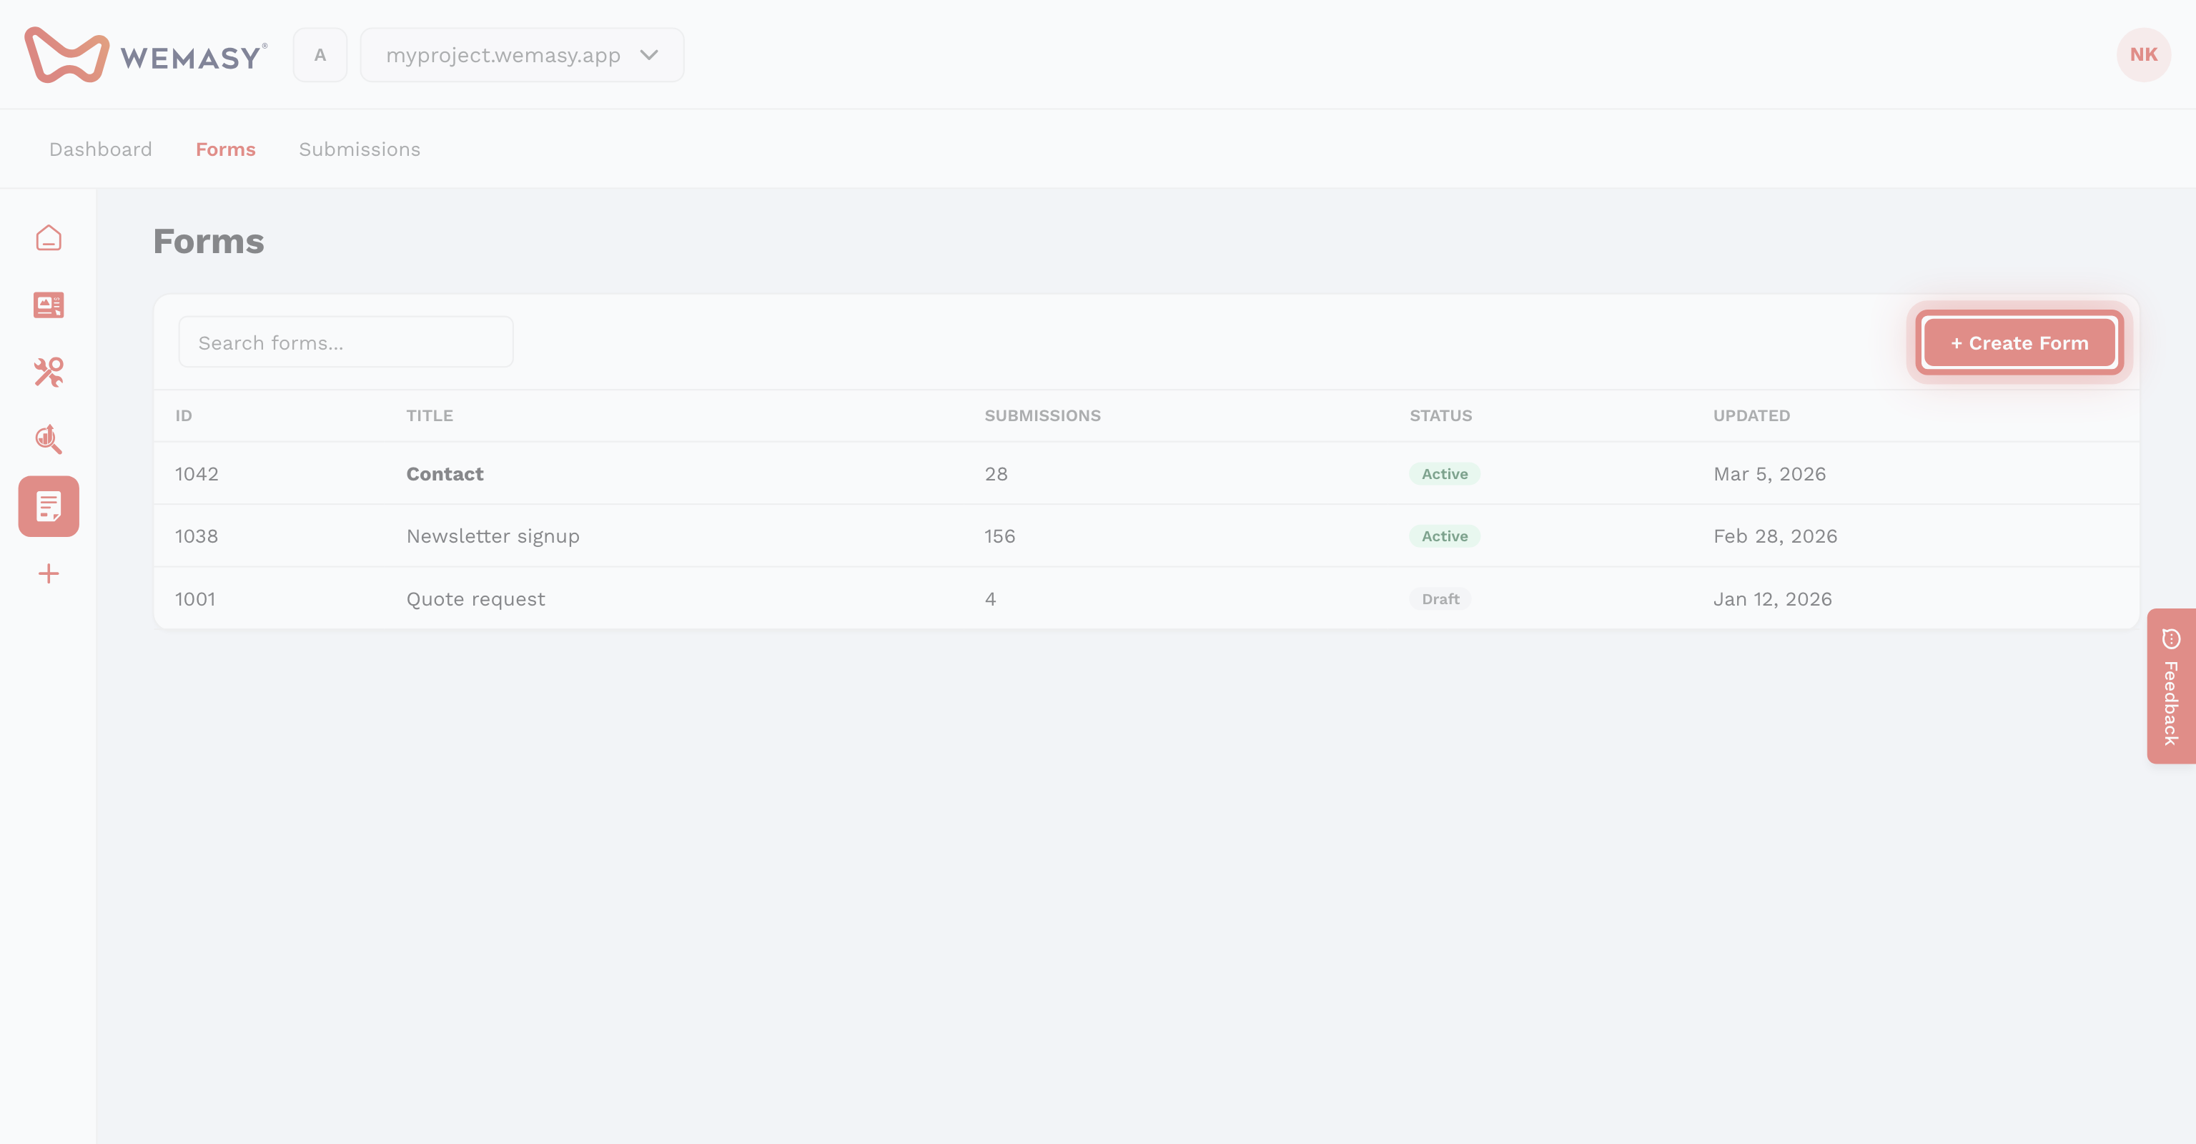Image resolution: width=2196 pixels, height=1144 pixels.
Task: Click the Submissions column header
Action: 1042,416
